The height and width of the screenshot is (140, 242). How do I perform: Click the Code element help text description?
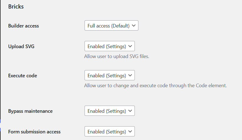pyautogui.click(x=156, y=86)
